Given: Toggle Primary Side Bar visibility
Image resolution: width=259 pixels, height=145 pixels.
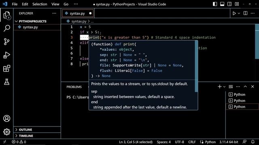Looking at the screenshot, I should tap(215, 4).
